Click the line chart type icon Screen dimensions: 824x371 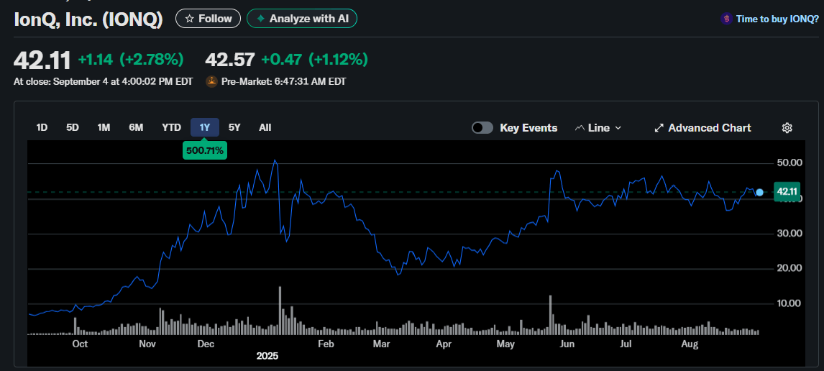tap(580, 128)
